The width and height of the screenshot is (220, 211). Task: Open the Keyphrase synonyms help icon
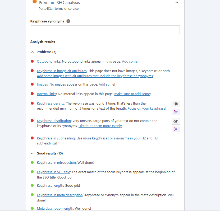pos(68,21)
